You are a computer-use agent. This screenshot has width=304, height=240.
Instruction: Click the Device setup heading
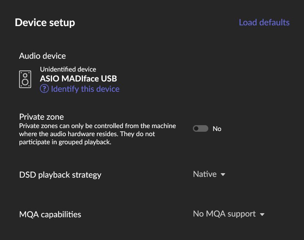45,23
